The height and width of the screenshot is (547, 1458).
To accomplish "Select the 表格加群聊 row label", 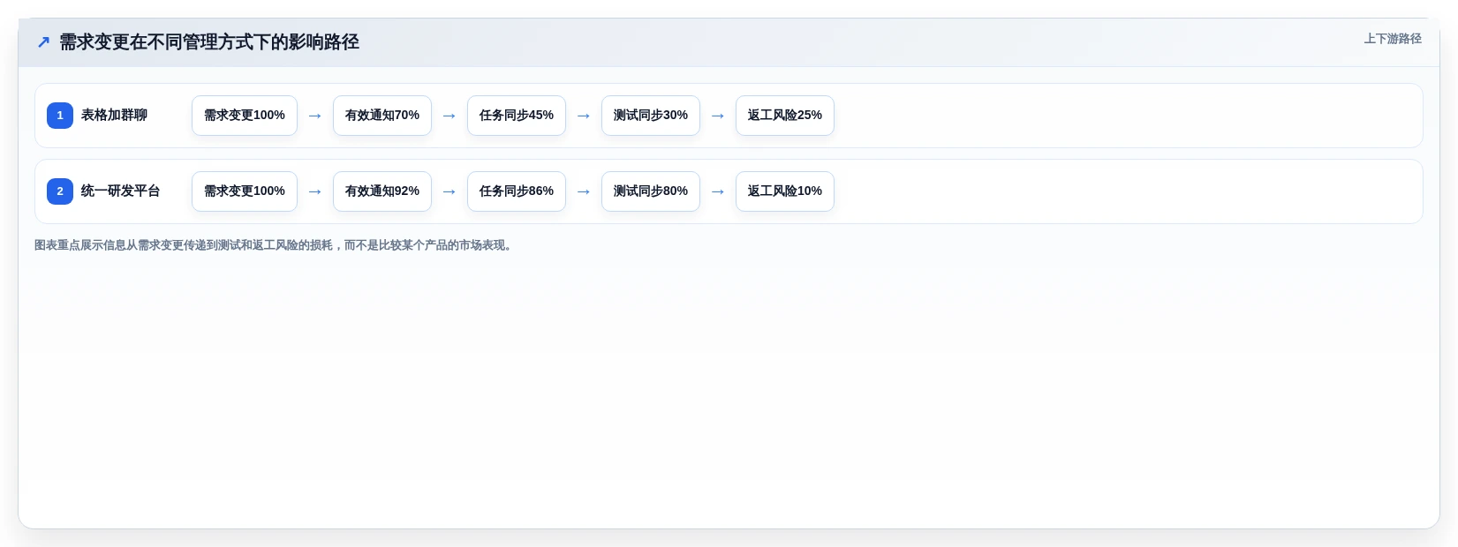I will (x=115, y=116).
